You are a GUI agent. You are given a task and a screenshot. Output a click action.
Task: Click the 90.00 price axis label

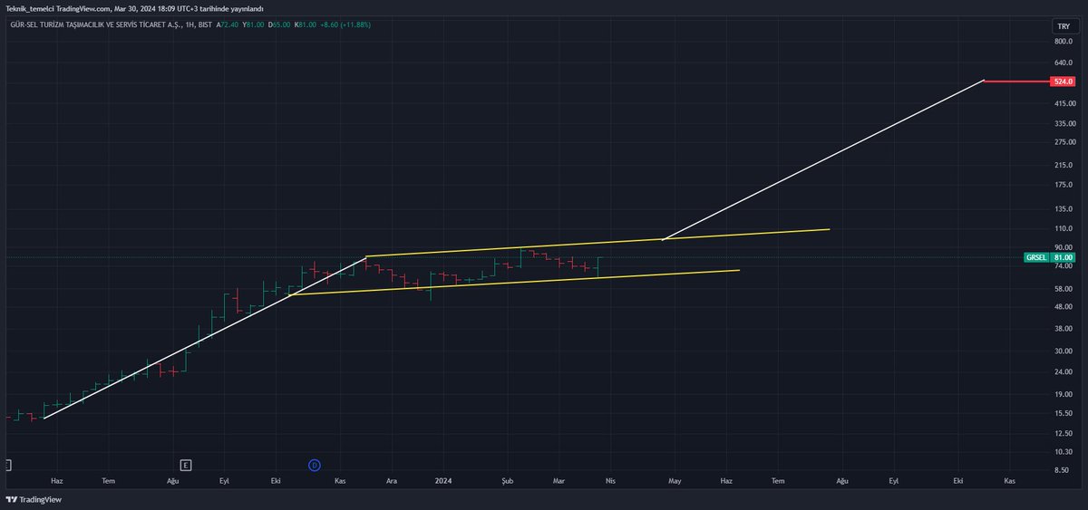(x=1064, y=247)
